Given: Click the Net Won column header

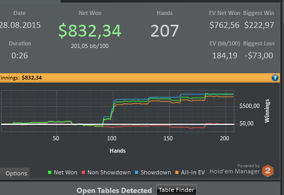Looking at the screenshot, I should click(90, 13).
